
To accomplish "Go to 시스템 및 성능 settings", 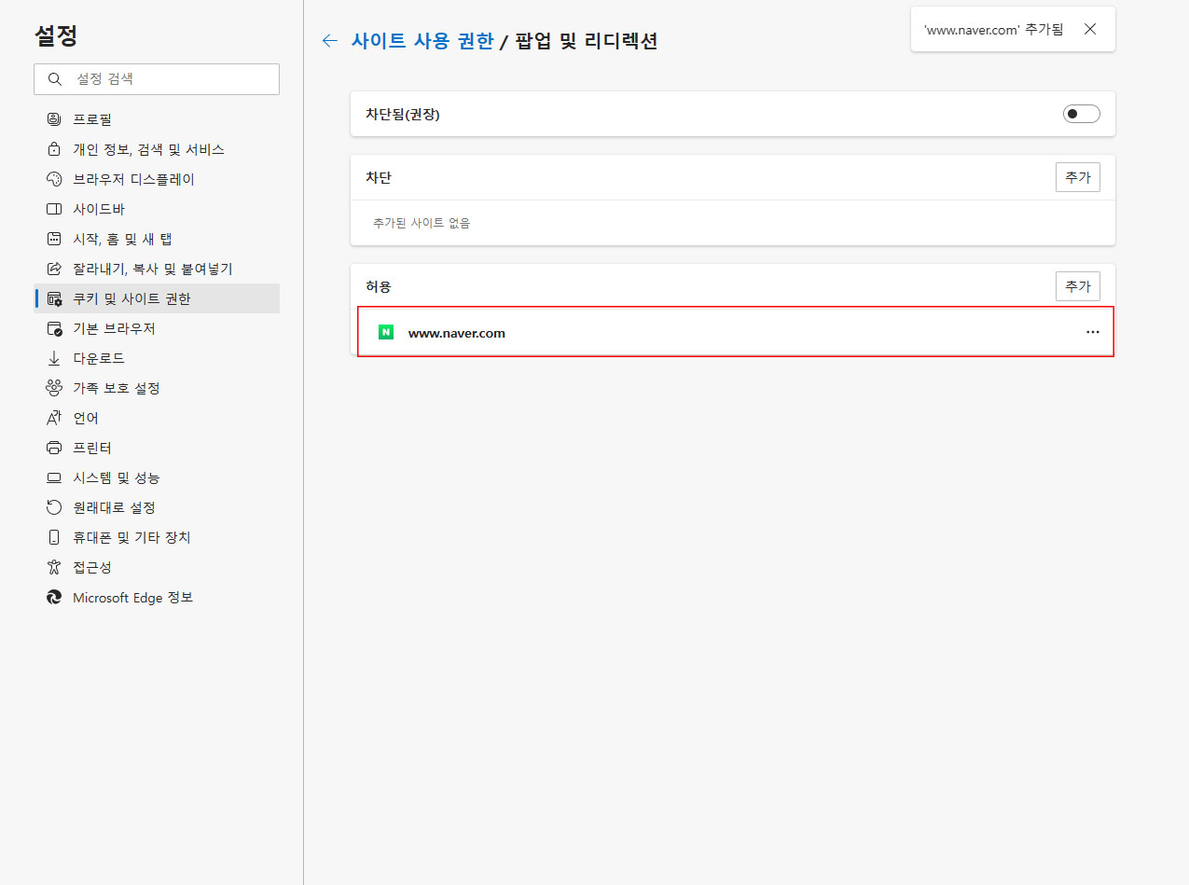I will (157, 477).
